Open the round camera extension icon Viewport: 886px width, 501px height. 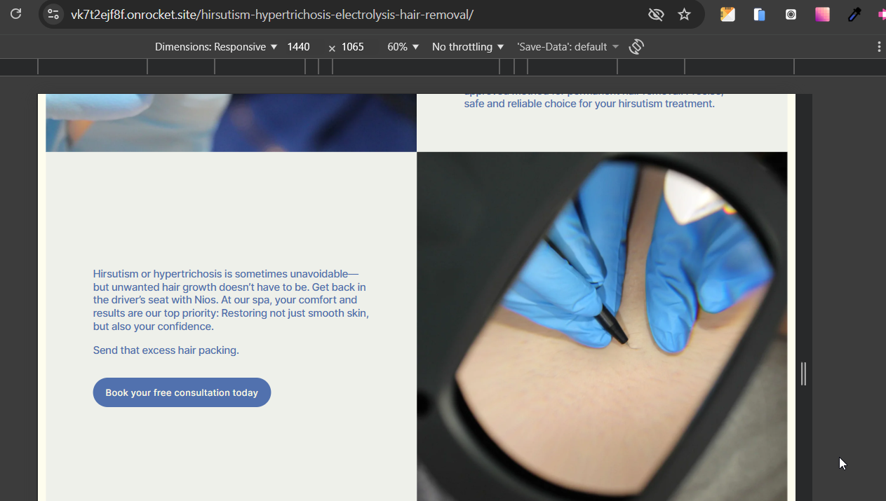click(x=791, y=14)
